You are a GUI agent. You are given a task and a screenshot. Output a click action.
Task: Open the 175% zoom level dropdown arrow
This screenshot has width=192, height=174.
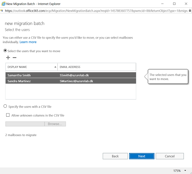tap(185, 170)
